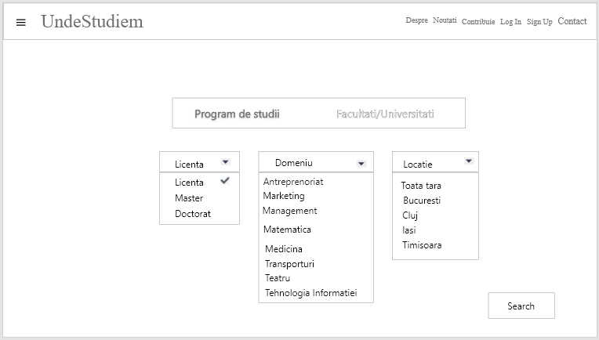Choose Master from study level list
599x340 pixels.
pyautogui.click(x=189, y=198)
